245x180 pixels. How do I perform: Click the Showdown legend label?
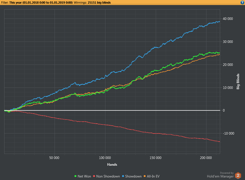point(133,176)
